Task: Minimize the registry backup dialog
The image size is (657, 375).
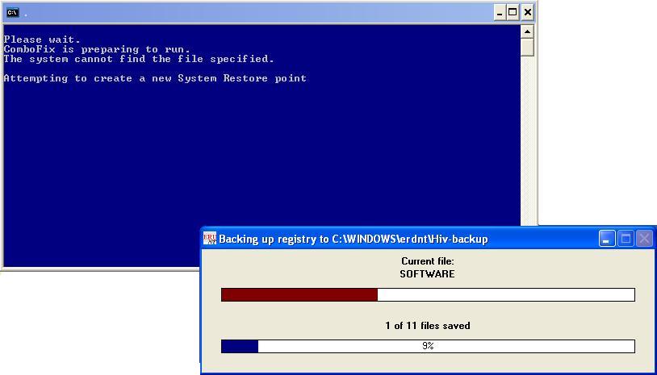Action: (x=607, y=239)
